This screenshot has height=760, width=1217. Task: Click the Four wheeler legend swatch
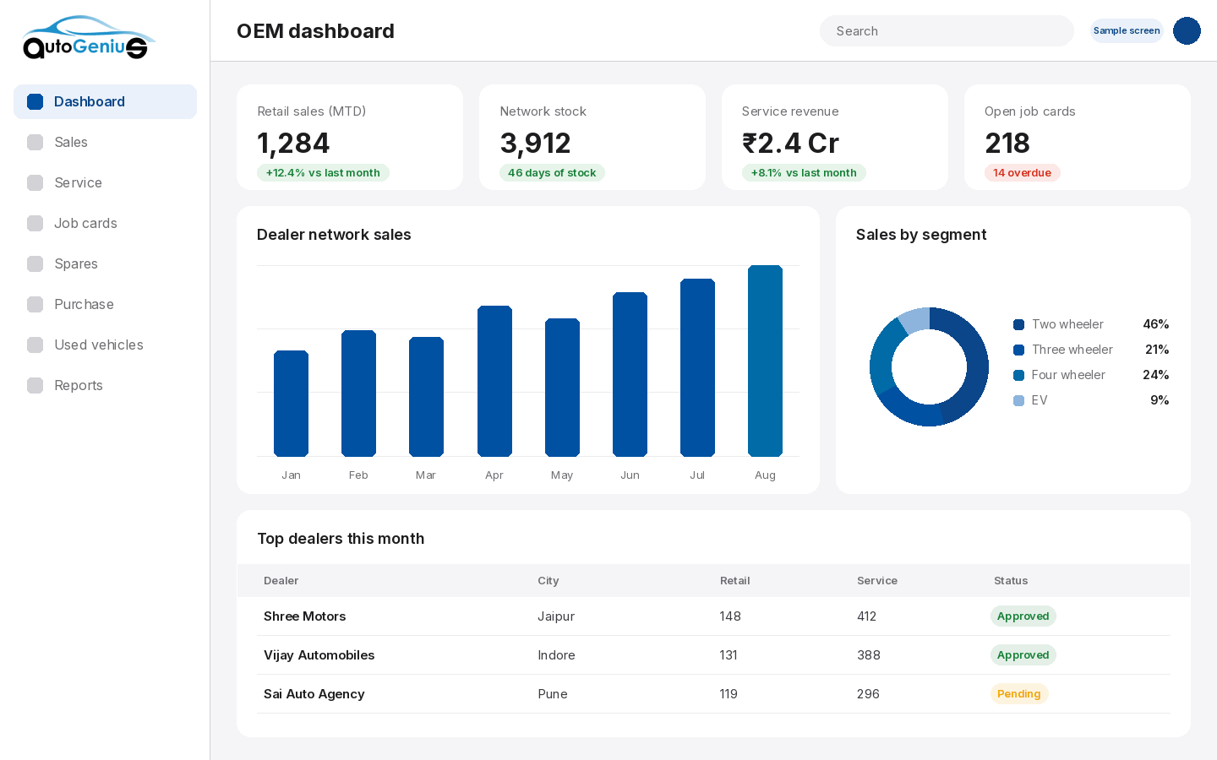pos(1019,376)
